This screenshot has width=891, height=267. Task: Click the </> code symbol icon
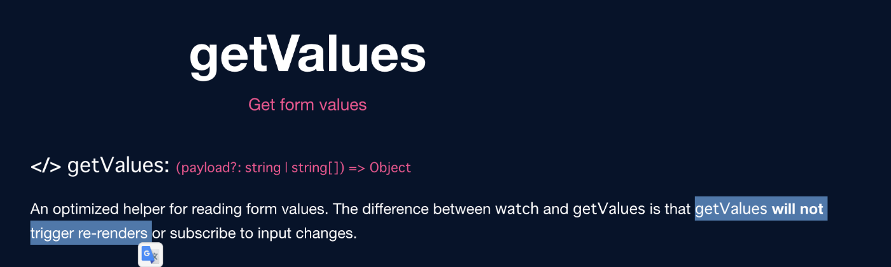(46, 167)
